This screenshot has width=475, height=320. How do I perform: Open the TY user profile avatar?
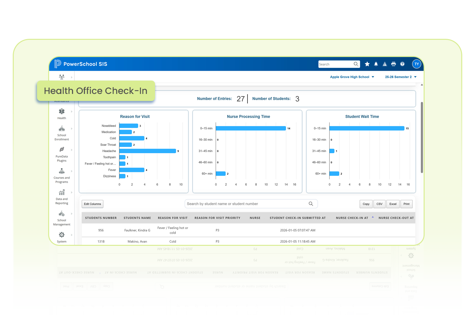(417, 64)
